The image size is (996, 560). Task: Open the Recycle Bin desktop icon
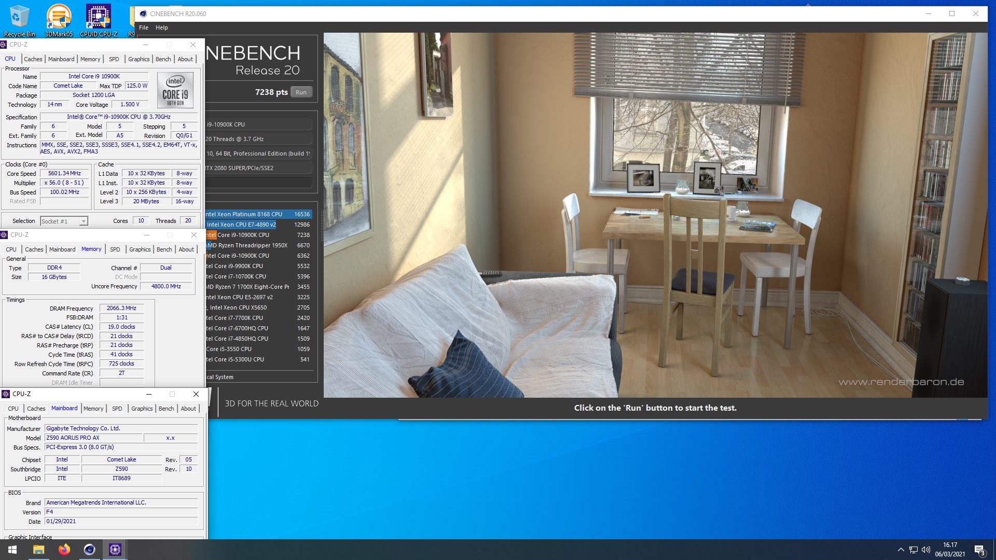pos(19,20)
